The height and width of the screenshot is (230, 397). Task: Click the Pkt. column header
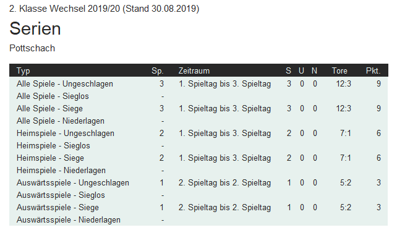point(374,70)
